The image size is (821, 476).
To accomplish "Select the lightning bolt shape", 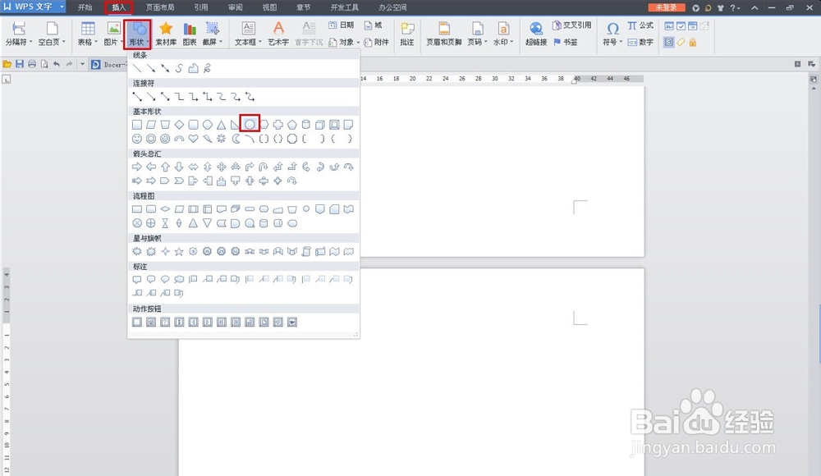I will 208,139.
